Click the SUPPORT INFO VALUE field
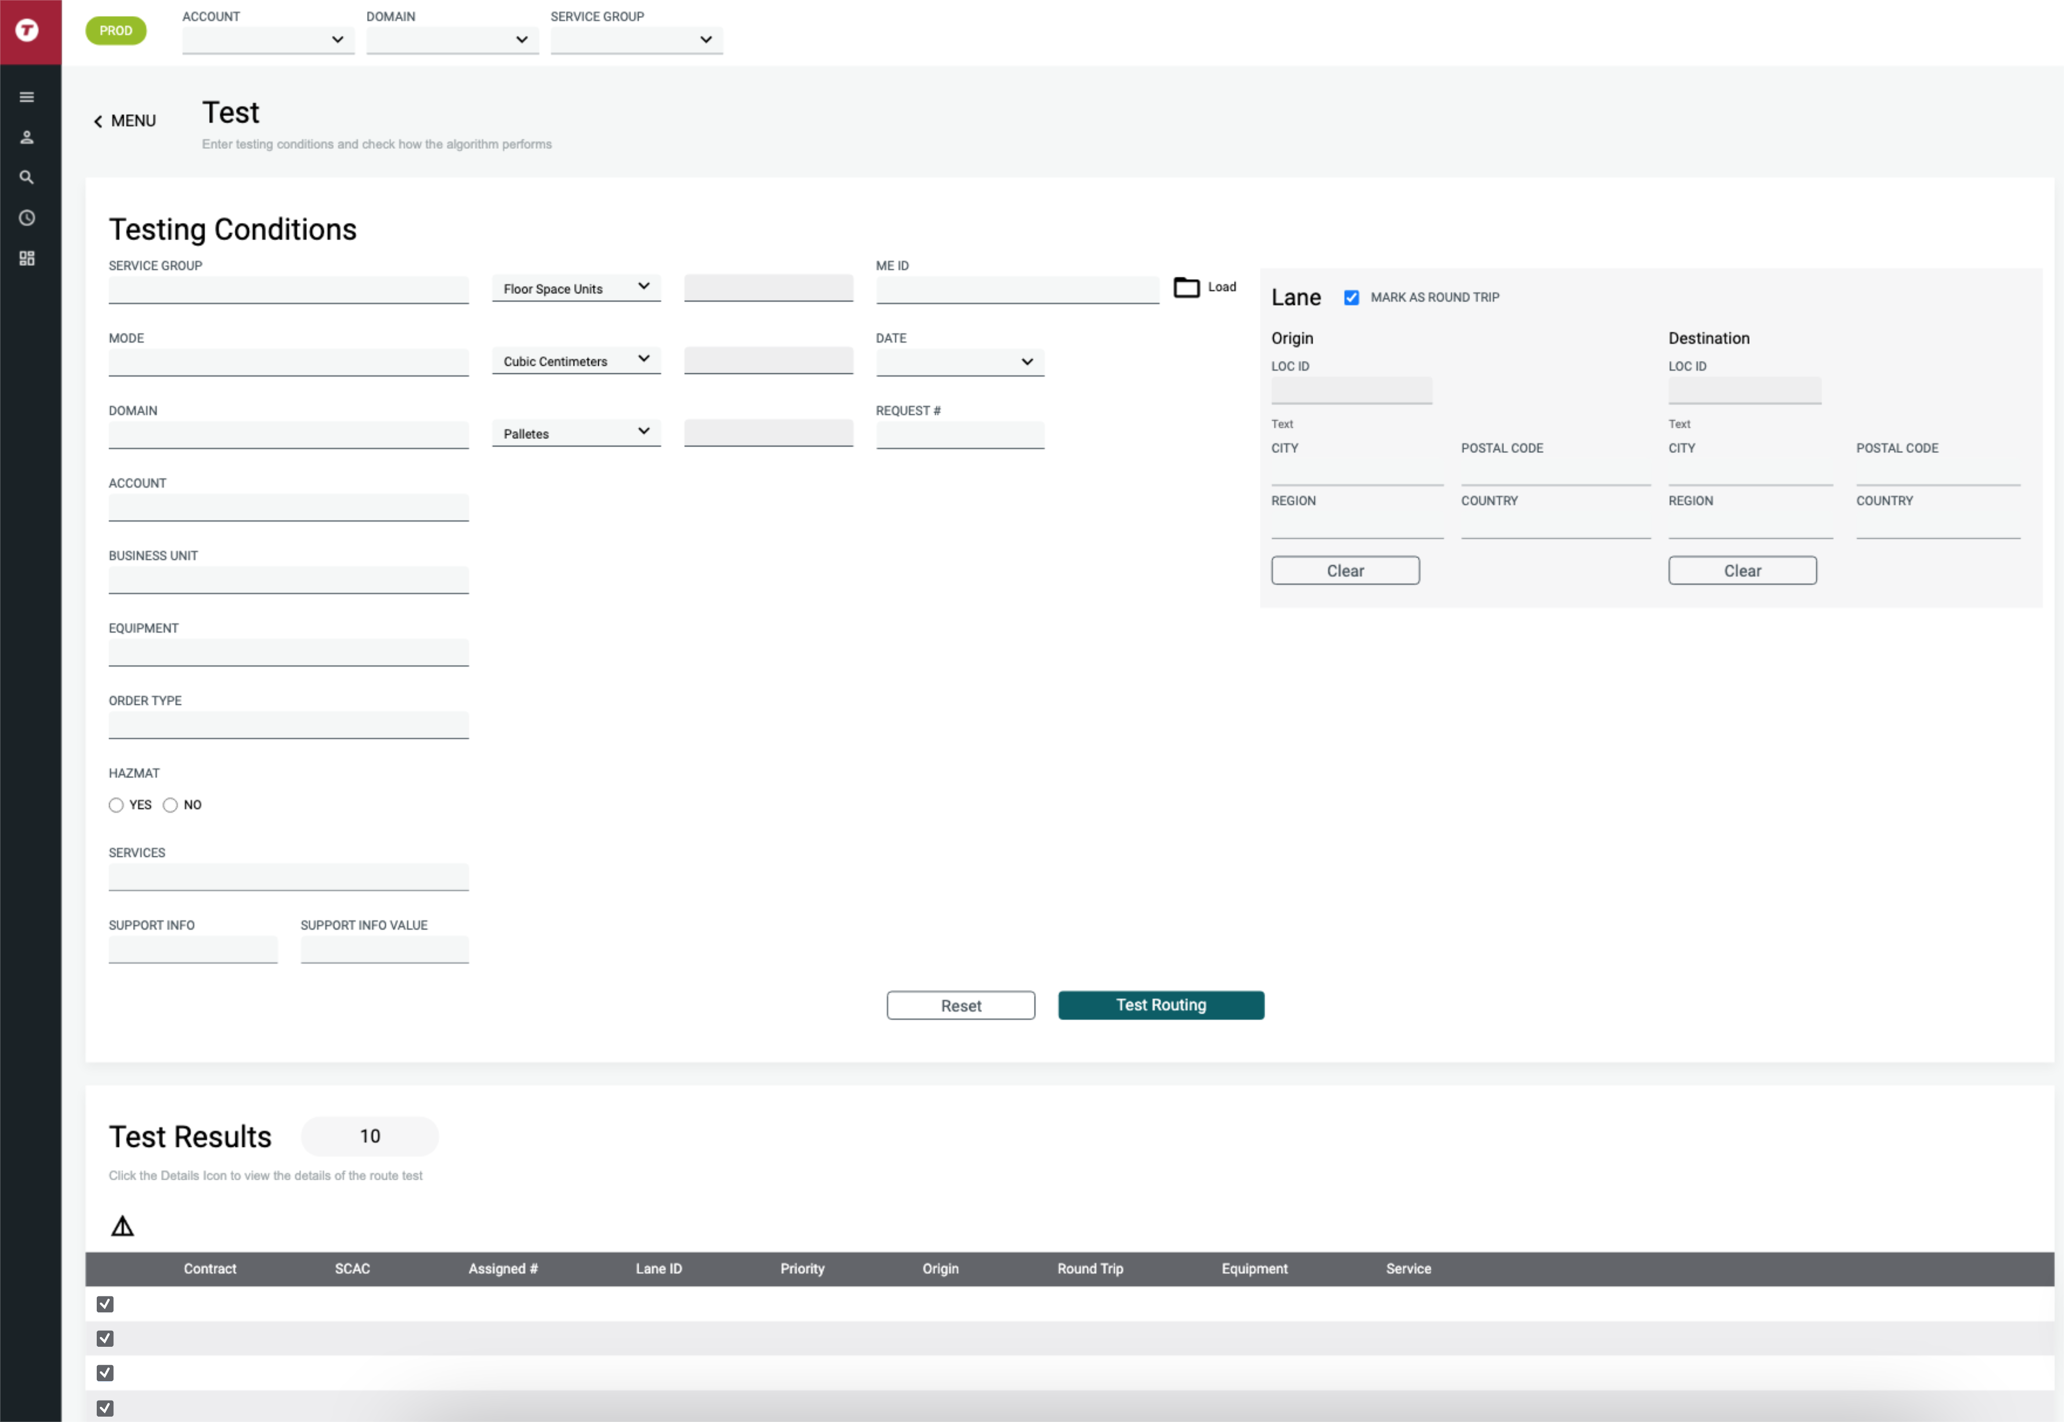This screenshot has width=2064, height=1422. point(385,949)
